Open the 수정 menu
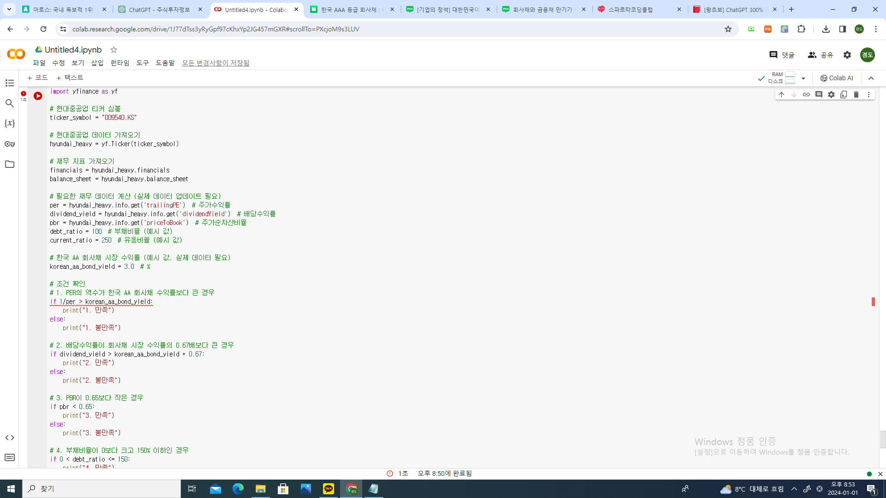886x498 pixels. [59, 63]
